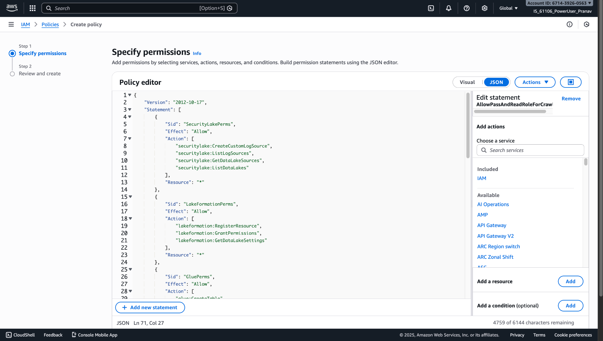Screen dimensions: 603x341
Task: Go to Policies breadcrumb link
Action: click(x=50, y=24)
